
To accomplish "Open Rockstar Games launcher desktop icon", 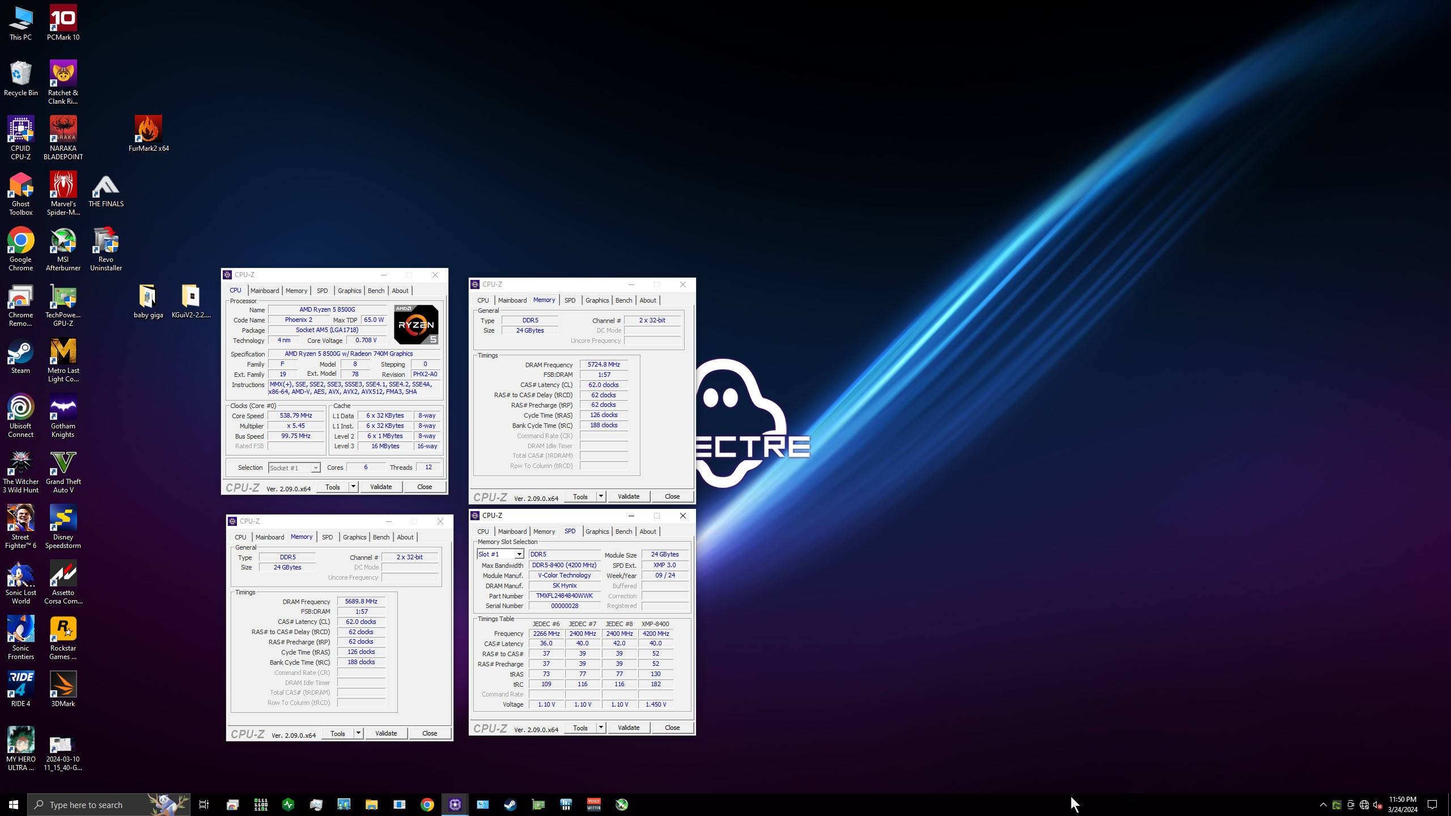I will (x=63, y=637).
